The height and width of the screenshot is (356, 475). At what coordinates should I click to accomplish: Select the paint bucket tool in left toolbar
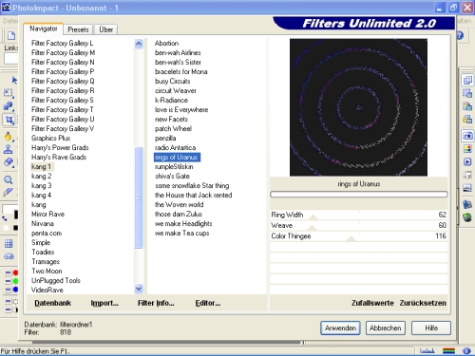(x=9, y=137)
